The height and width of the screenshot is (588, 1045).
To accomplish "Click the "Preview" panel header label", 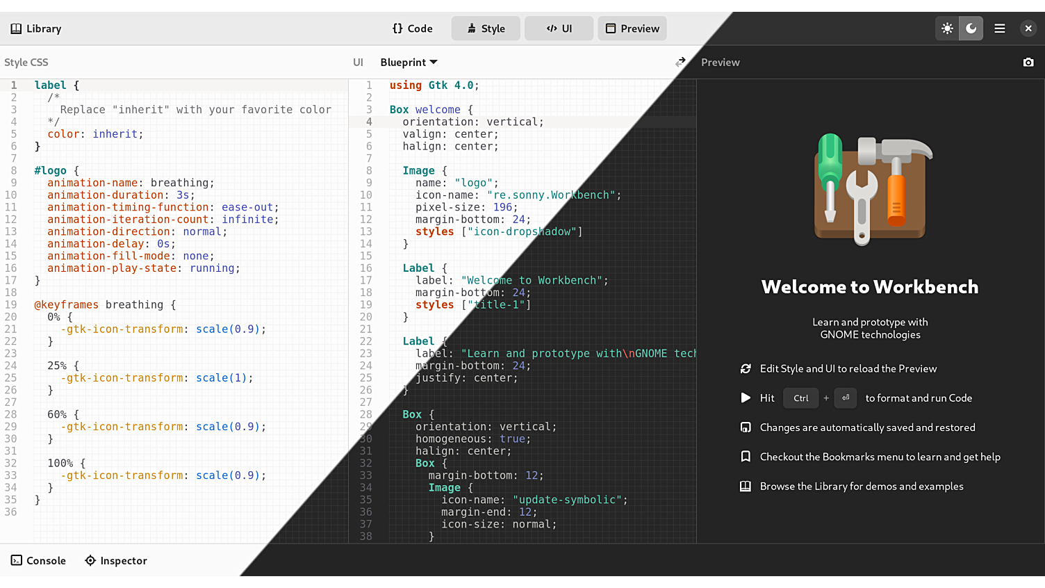I will [x=721, y=63].
